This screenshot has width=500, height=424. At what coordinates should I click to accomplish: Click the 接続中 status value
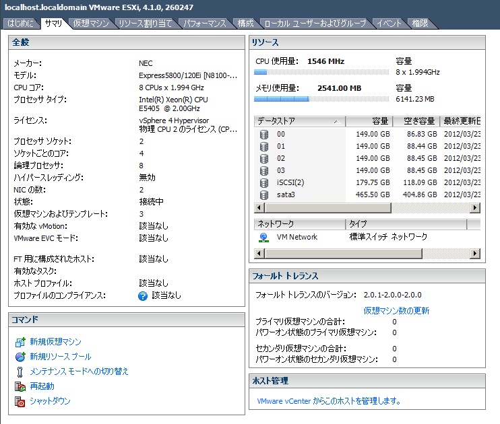click(151, 202)
